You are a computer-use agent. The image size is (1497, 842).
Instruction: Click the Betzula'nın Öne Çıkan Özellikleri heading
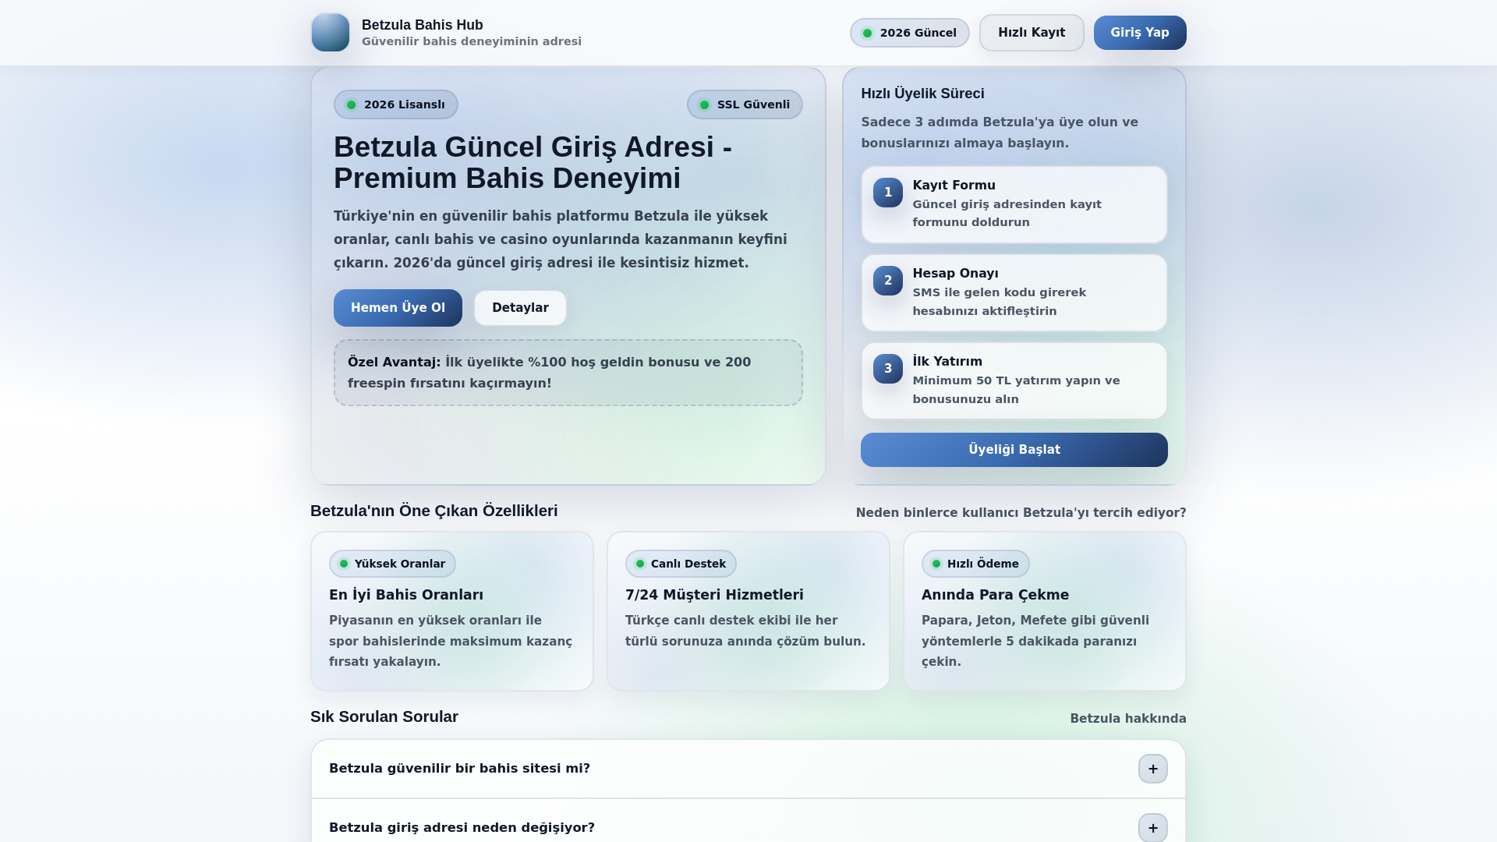(434, 511)
